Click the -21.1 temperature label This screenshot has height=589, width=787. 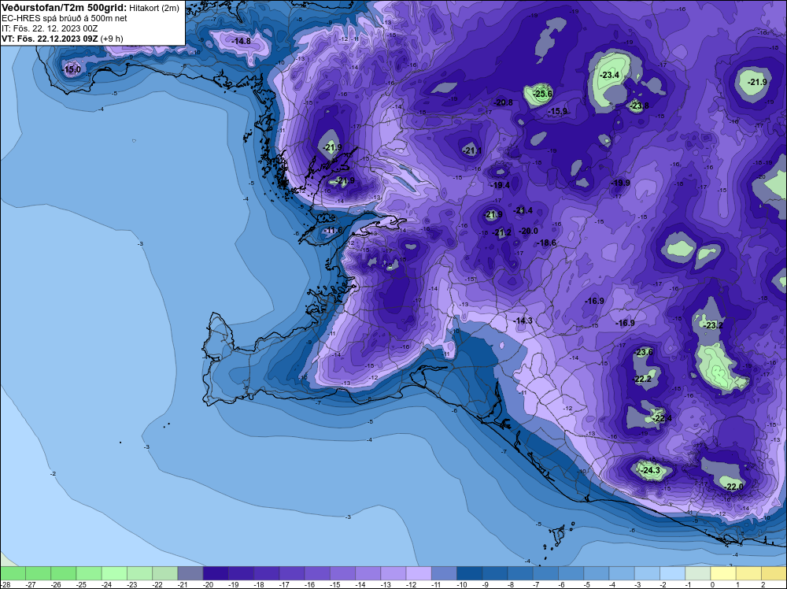tap(471, 150)
